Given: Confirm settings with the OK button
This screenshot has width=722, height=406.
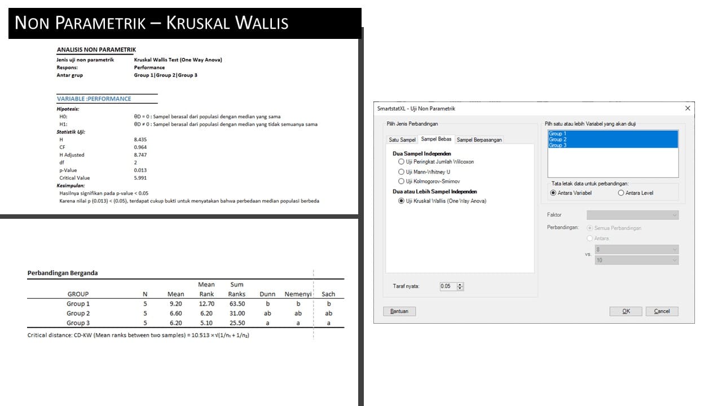Looking at the screenshot, I should [x=626, y=311].
